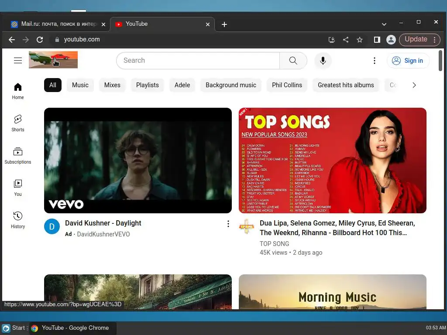Open Chrome menu three dots beside Update

pos(434,40)
